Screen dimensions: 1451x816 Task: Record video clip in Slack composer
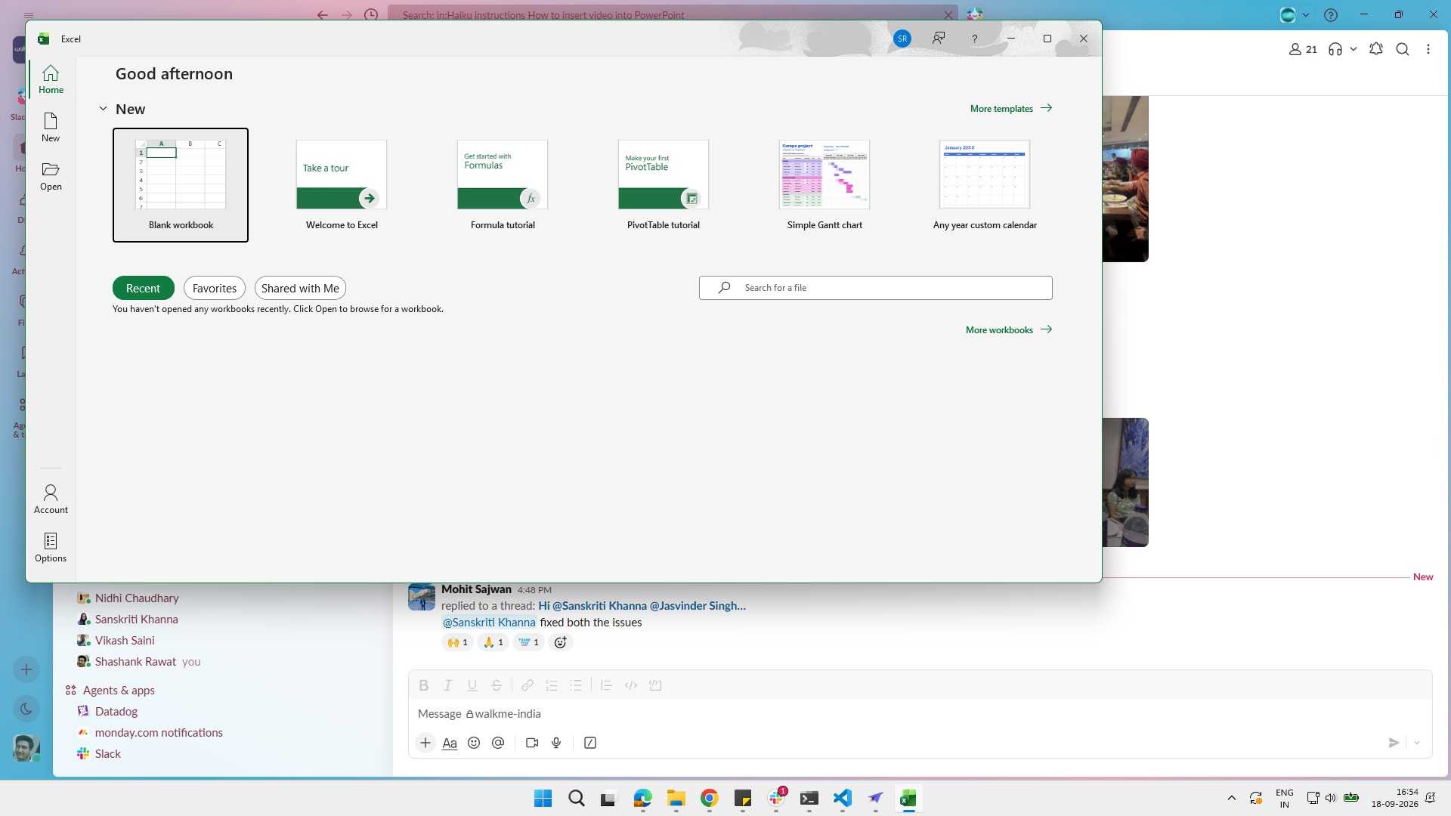[x=532, y=743]
